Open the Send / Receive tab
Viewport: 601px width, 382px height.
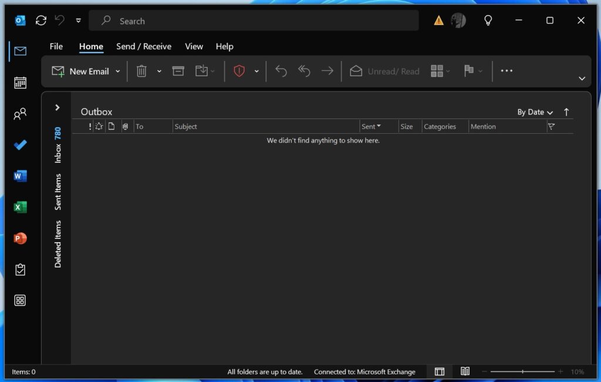(x=144, y=46)
